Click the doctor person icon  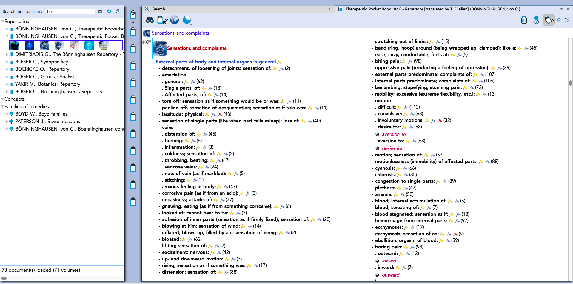point(536,20)
